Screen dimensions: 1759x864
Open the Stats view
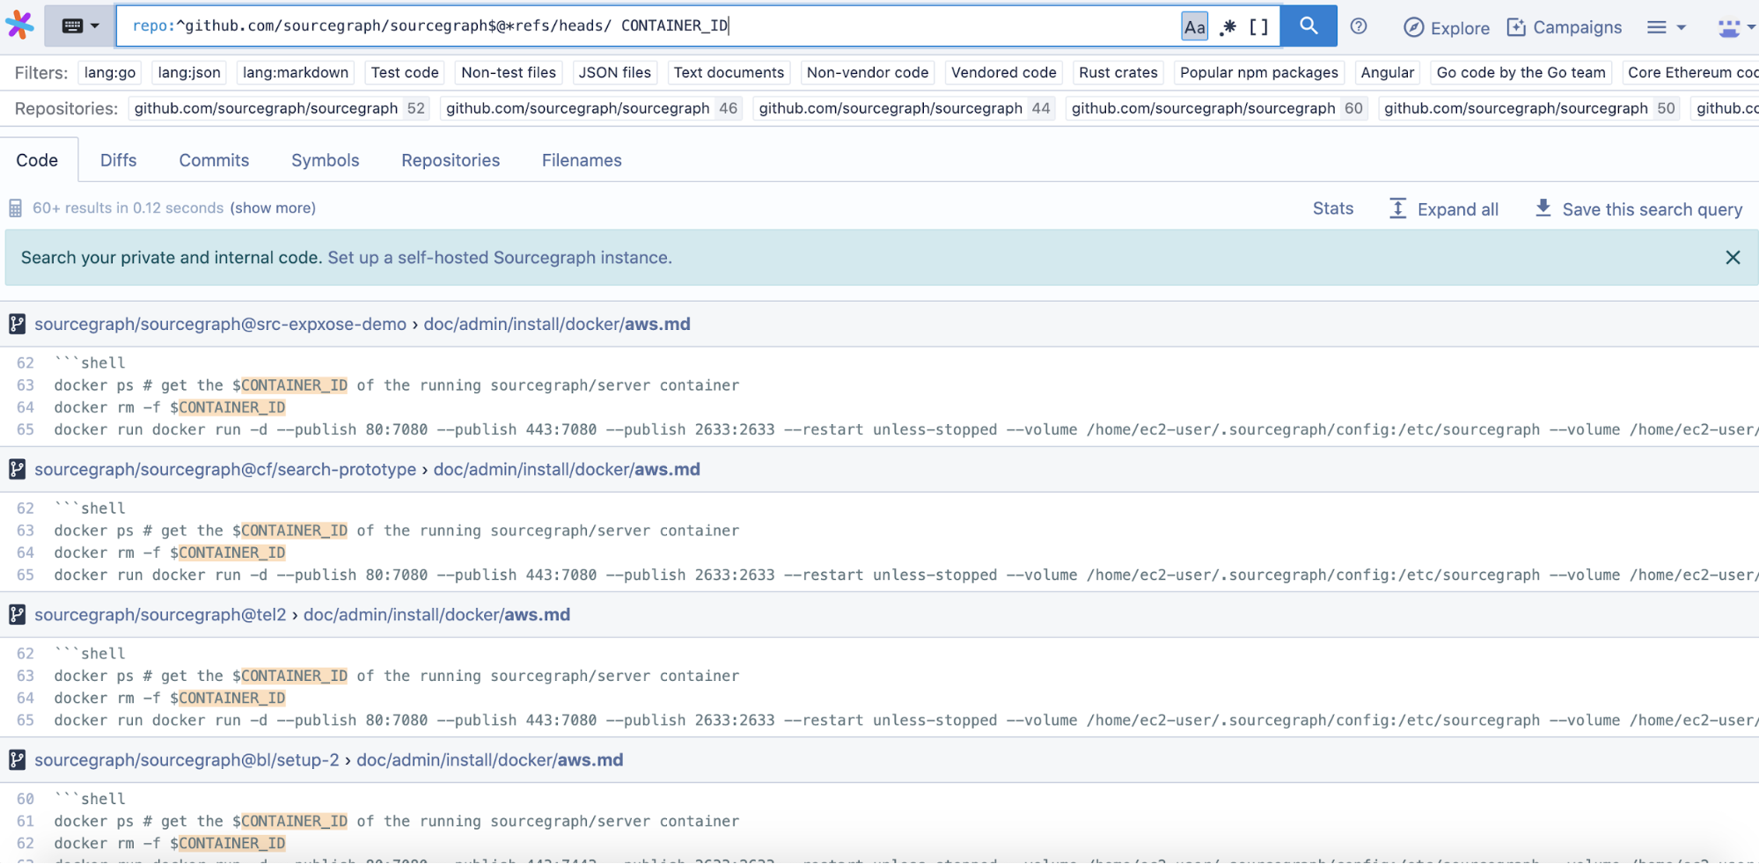[1333, 209]
